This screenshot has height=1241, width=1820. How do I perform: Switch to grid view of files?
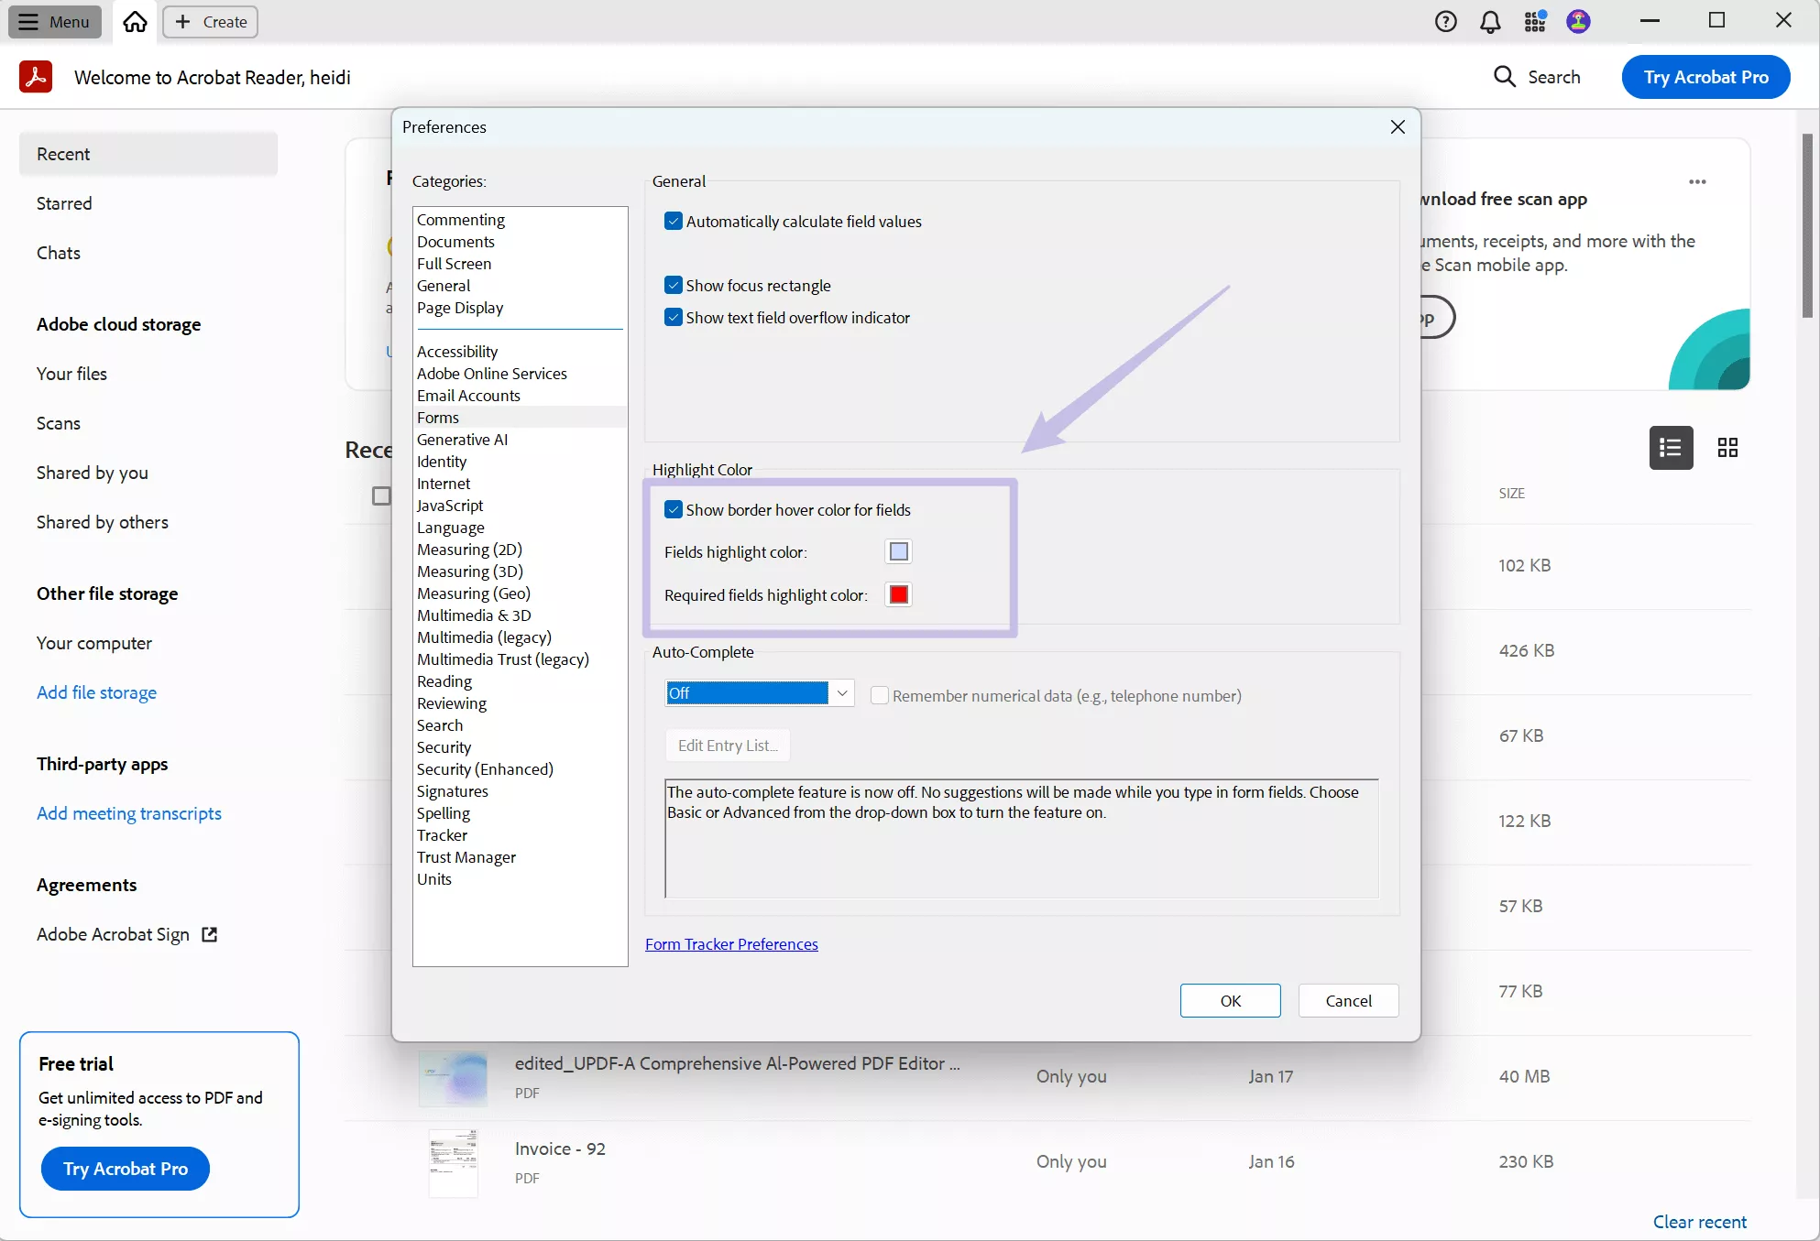(1728, 448)
